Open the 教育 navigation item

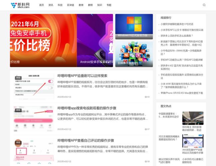coord(81,5)
